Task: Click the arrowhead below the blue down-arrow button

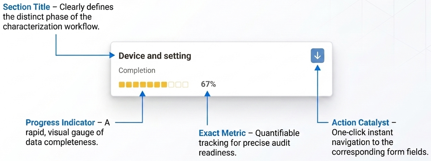Action: [x=318, y=67]
